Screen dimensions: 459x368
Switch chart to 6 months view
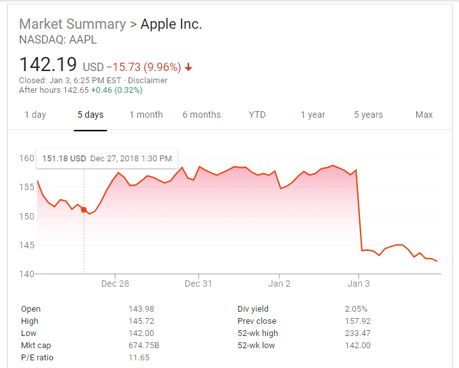click(x=201, y=115)
